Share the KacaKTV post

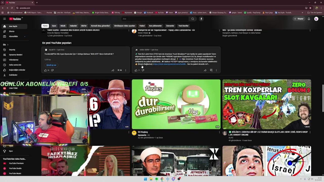pyautogui.click(x=113, y=70)
